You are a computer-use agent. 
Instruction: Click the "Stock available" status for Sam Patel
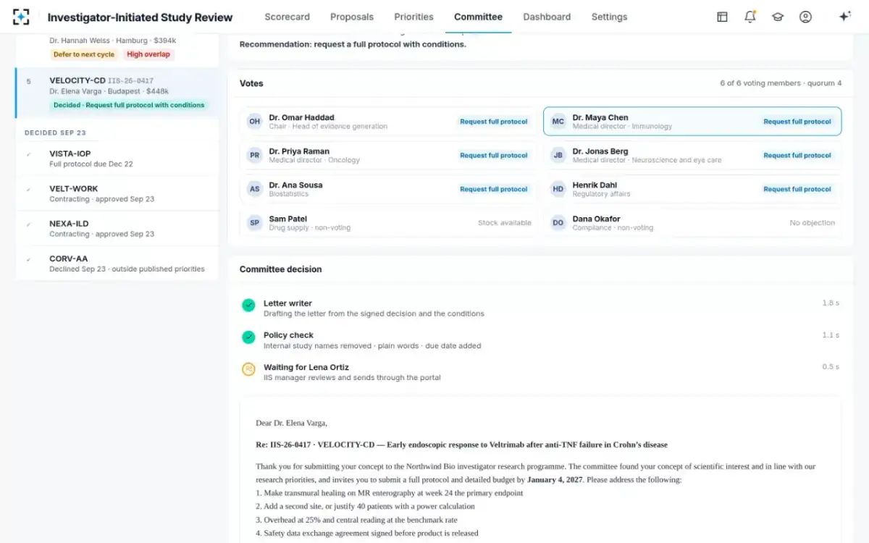coord(504,223)
